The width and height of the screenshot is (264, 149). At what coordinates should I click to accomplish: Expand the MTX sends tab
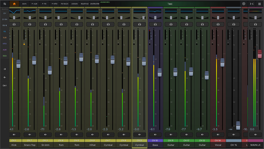(54, 4)
